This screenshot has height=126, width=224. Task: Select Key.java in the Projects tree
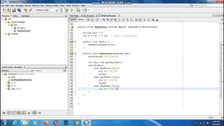pyautogui.click(x=21, y=28)
